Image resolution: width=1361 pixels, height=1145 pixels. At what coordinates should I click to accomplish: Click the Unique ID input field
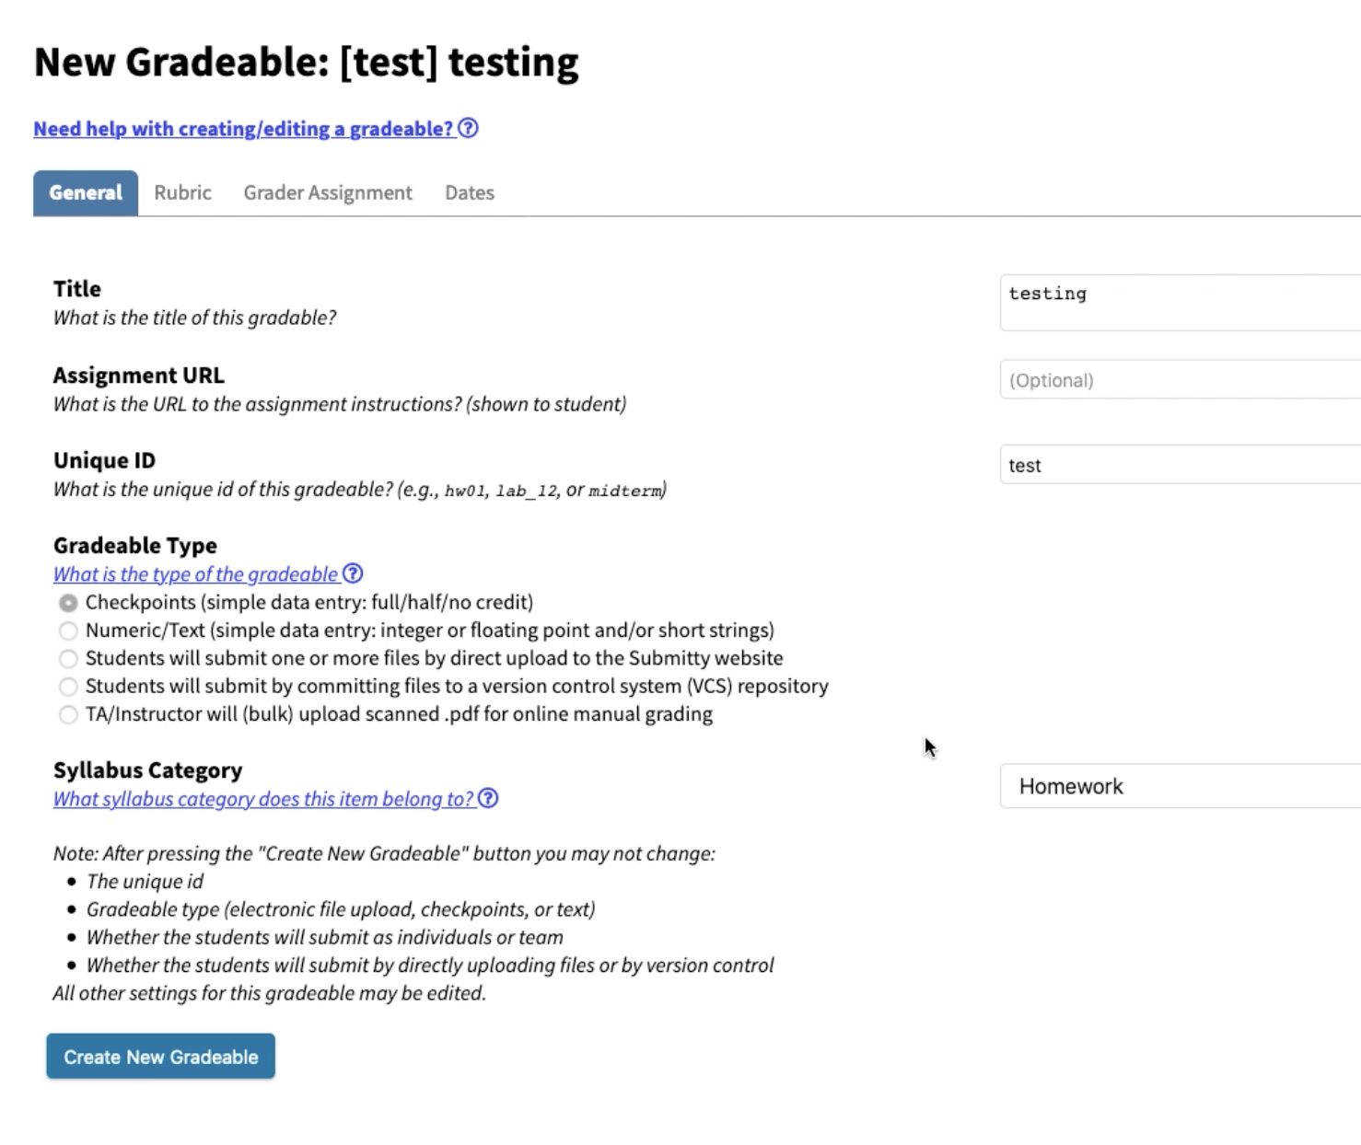pyautogui.click(x=1181, y=465)
